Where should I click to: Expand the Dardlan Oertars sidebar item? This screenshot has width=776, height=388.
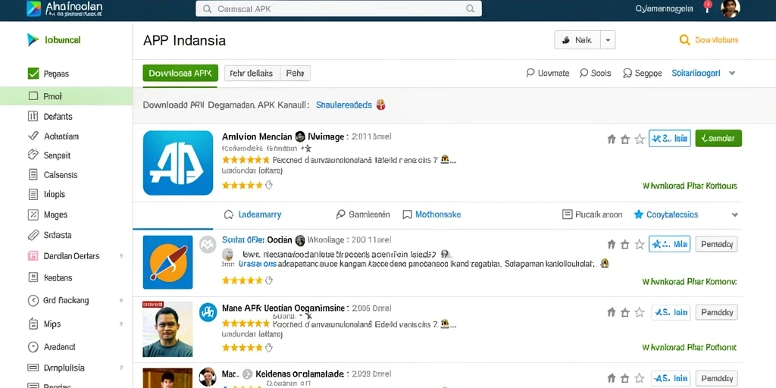click(x=121, y=256)
